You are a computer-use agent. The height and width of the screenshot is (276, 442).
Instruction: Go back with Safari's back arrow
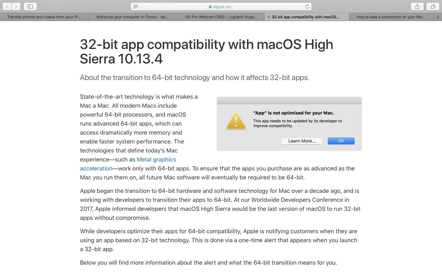tap(7, 7)
